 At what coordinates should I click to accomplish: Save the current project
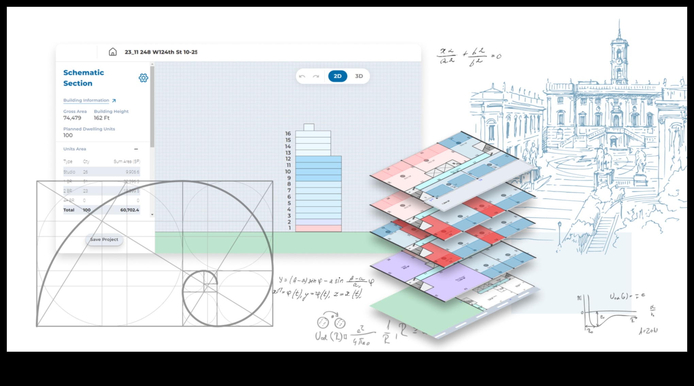pyautogui.click(x=104, y=239)
